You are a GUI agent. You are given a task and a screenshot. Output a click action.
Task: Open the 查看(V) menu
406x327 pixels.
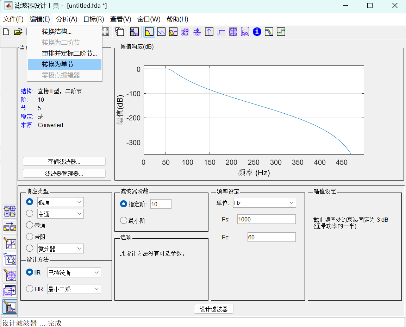pos(121,19)
